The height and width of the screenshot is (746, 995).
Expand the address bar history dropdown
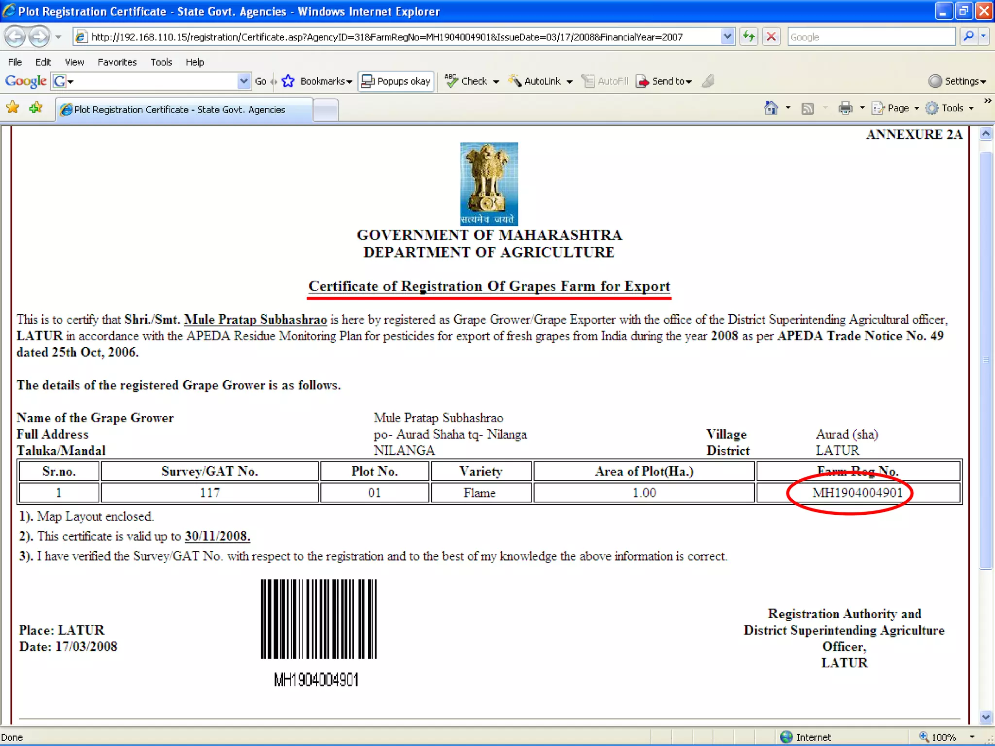click(727, 37)
